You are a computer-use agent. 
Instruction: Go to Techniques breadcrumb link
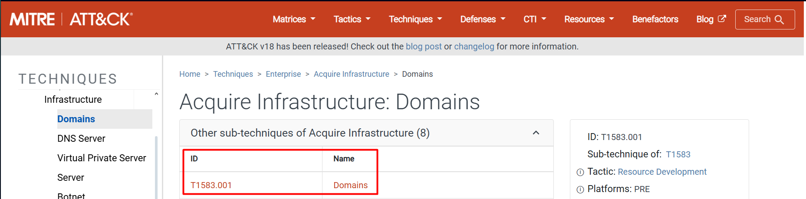click(x=233, y=74)
